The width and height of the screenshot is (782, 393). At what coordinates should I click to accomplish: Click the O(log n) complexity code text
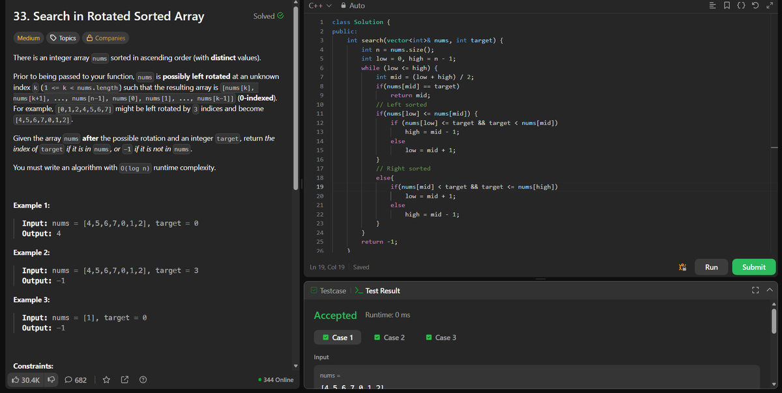[136, 169]
